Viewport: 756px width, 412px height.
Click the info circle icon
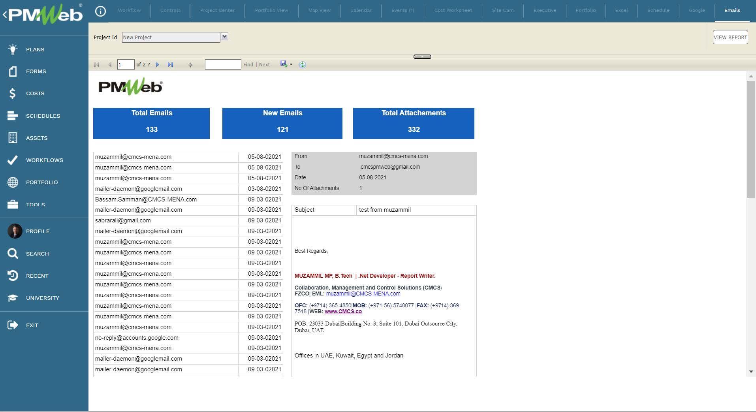(x=100, y=11)
